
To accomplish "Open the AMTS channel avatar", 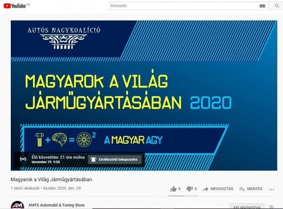I will (x=17, y=206).
